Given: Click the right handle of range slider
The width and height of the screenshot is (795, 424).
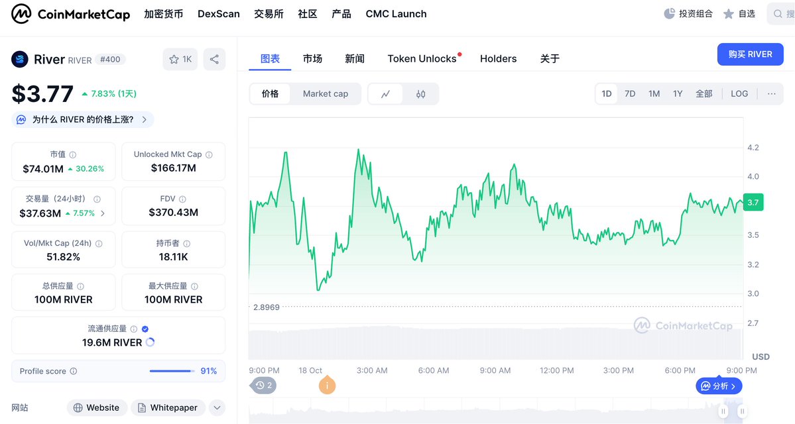Looking at the screenshot, I should 742,411.
